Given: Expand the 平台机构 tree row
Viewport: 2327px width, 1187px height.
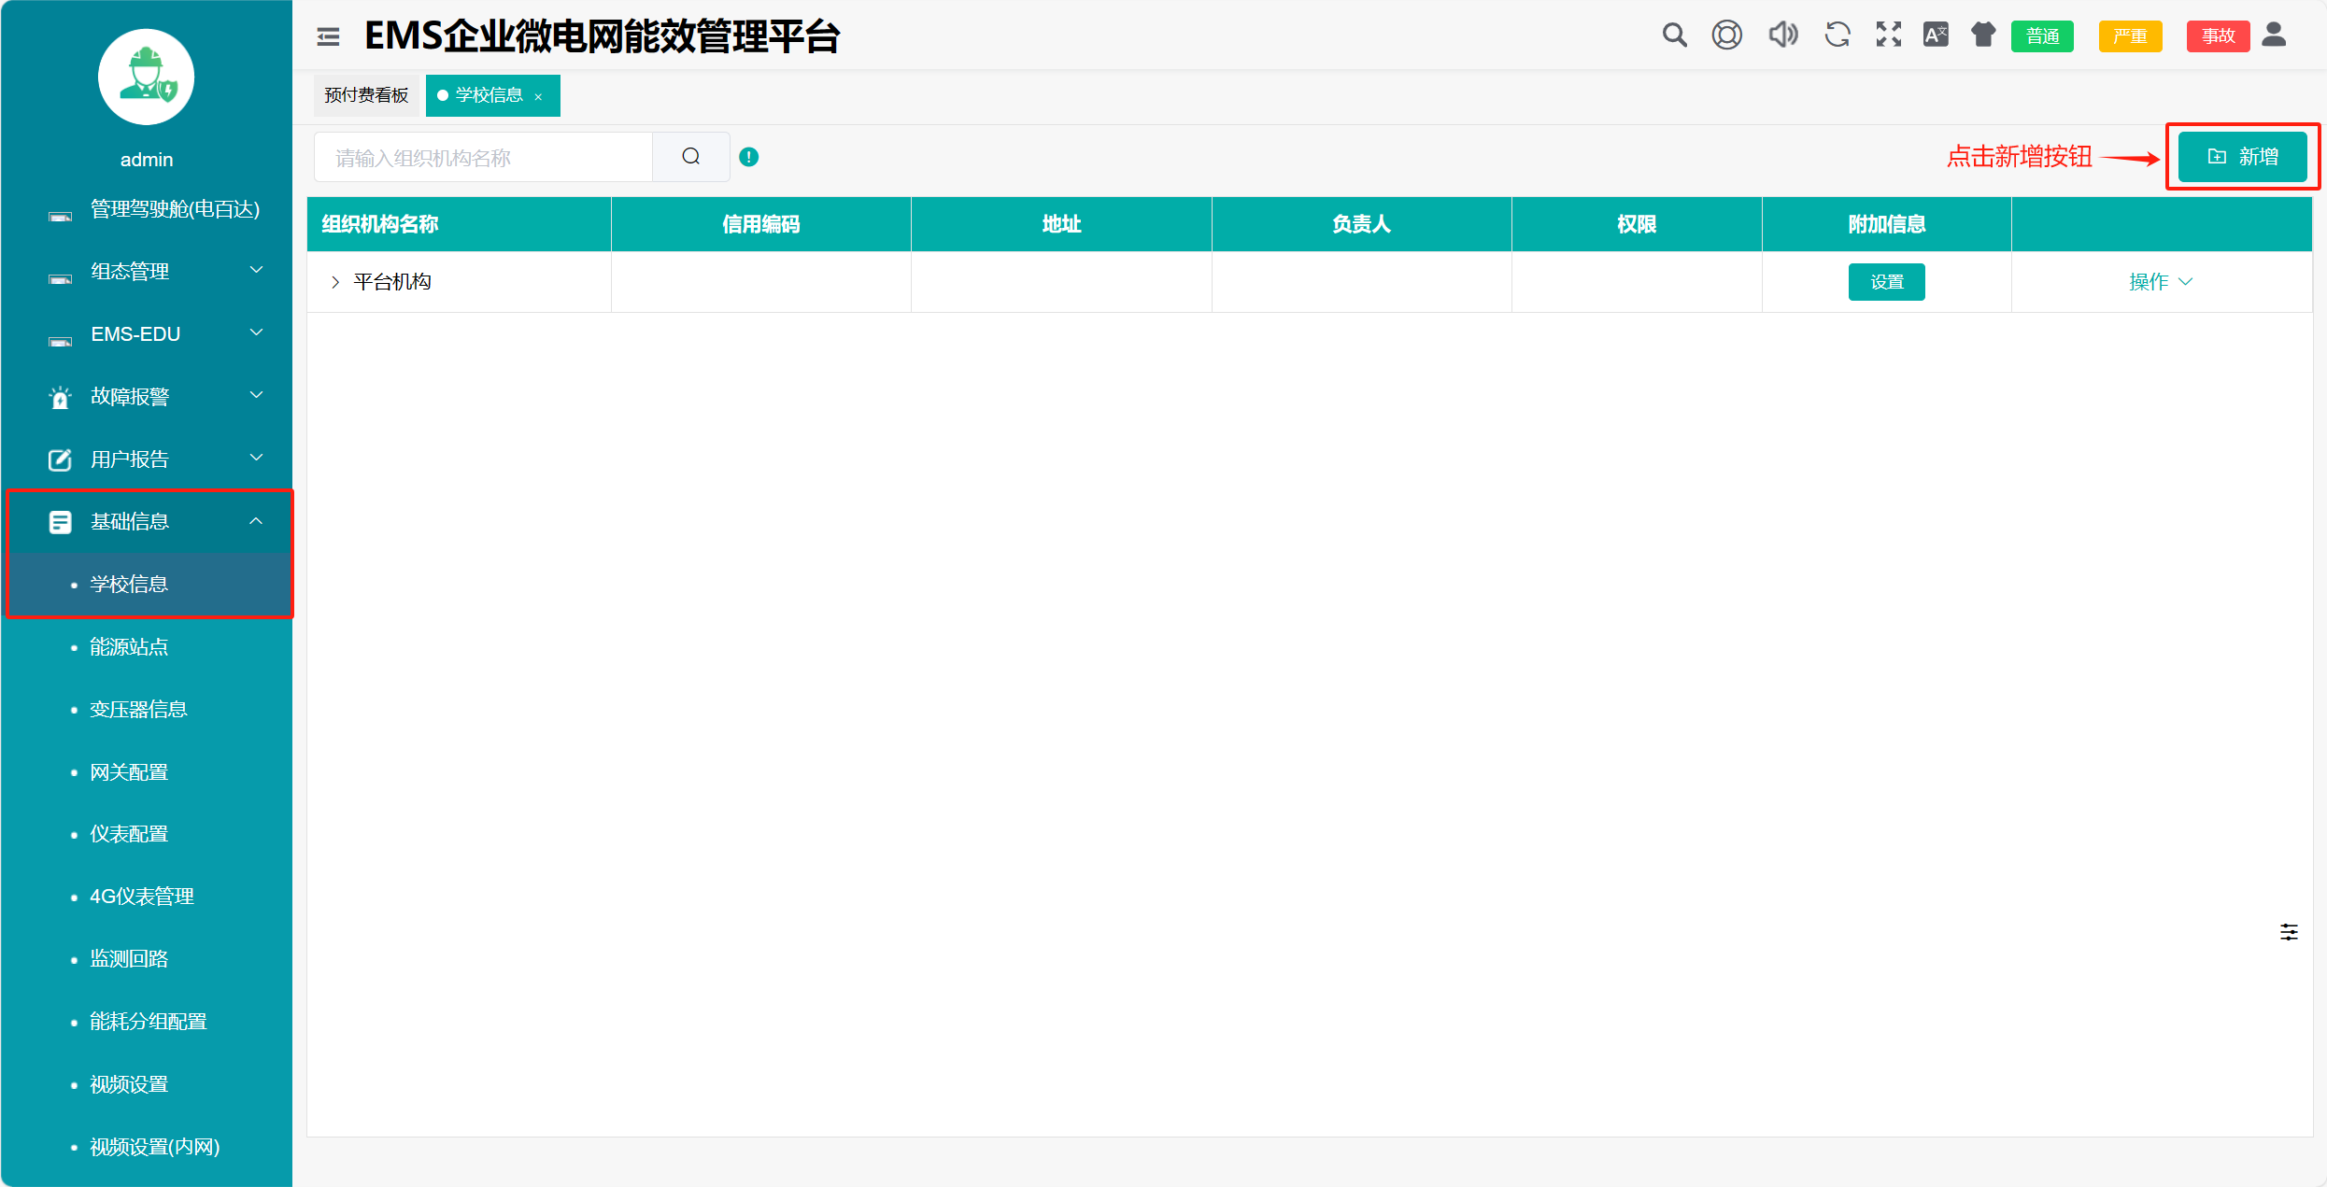Looking at the screenshot, I should (335, 282).
